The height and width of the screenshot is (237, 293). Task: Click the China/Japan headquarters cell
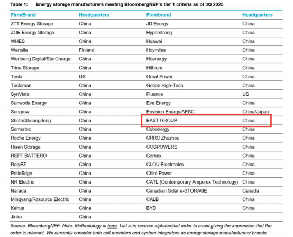255,112
